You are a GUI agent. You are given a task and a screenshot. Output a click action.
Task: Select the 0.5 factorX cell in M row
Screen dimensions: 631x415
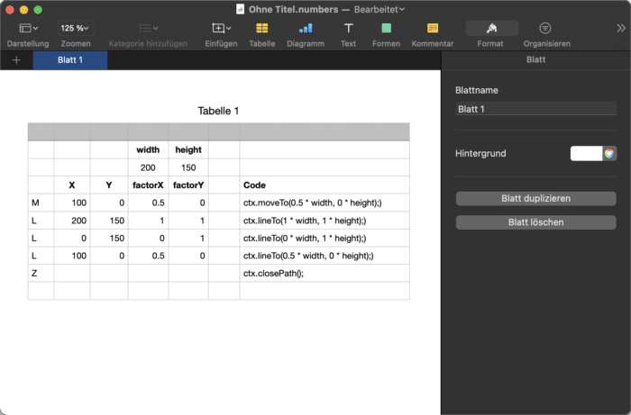[x=148, y=203]
